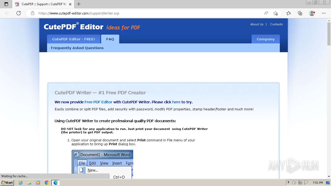Screen dimensions: 331x186
Task: Click network tray icon
Action: tap(300, 183)
